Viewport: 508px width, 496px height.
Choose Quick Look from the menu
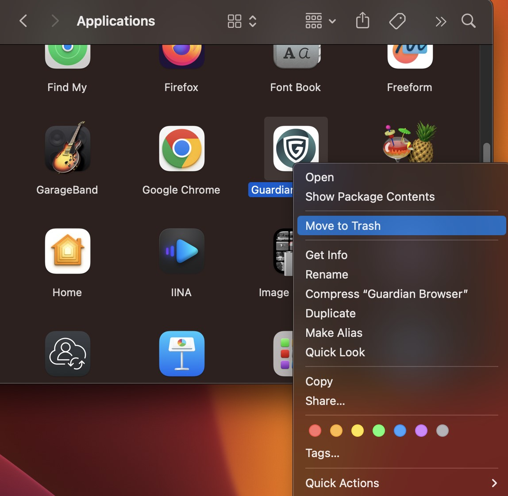[x=401, y=352]
